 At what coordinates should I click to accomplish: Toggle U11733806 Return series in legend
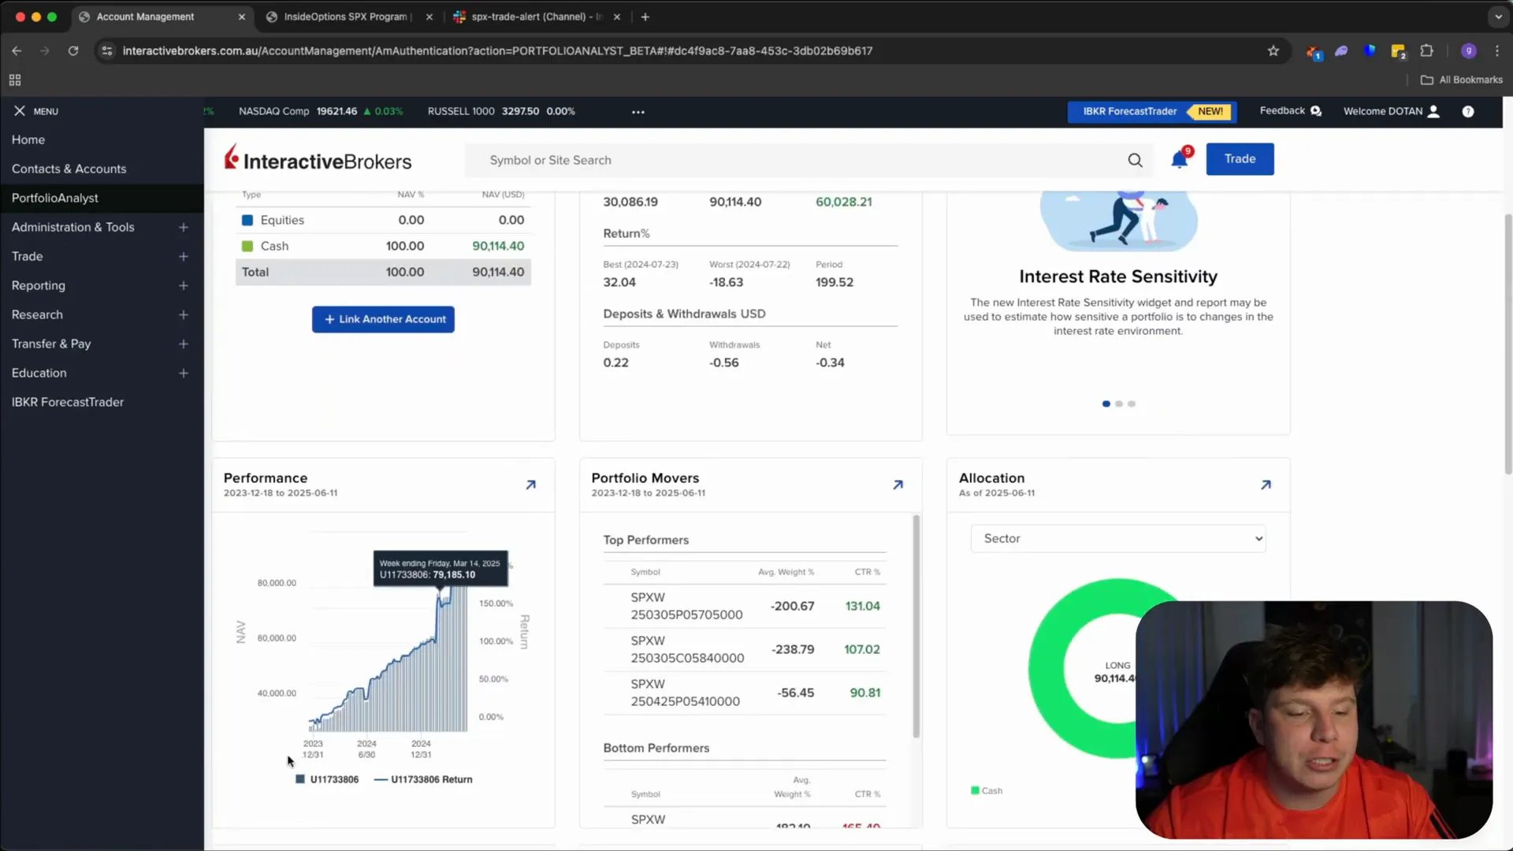tap(423, 779)
